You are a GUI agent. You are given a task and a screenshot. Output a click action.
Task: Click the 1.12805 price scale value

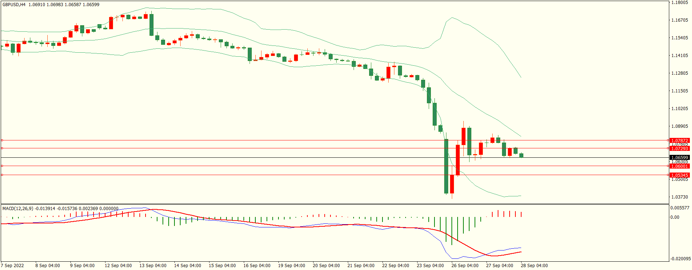pos(679,73)
